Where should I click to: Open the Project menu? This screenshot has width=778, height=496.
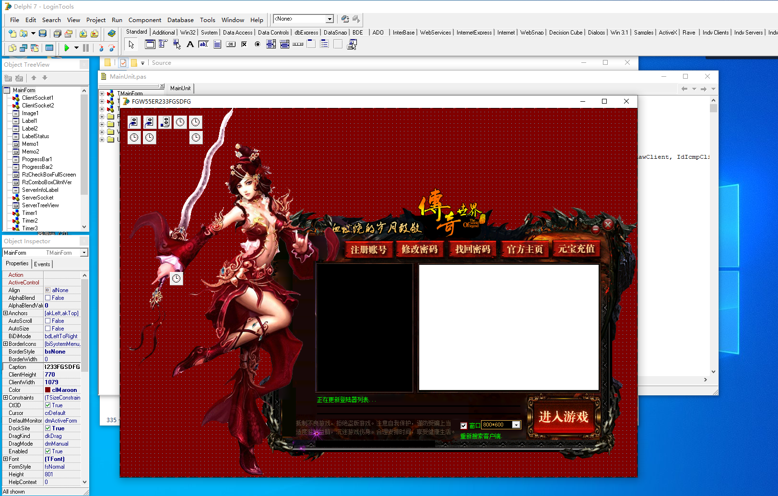click(x=96, y=20)
